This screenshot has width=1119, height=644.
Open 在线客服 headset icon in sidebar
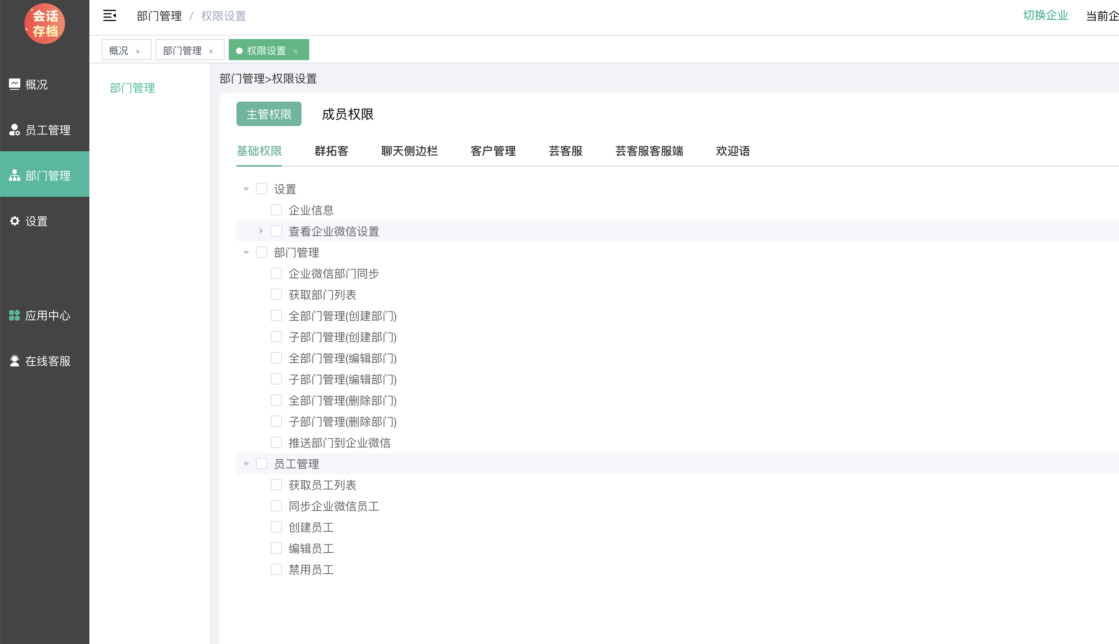[x=15, y=361]
